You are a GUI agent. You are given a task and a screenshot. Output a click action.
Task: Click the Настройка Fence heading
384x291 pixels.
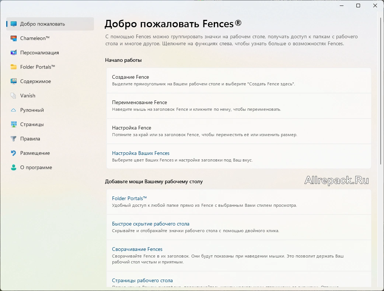point(132,128)
